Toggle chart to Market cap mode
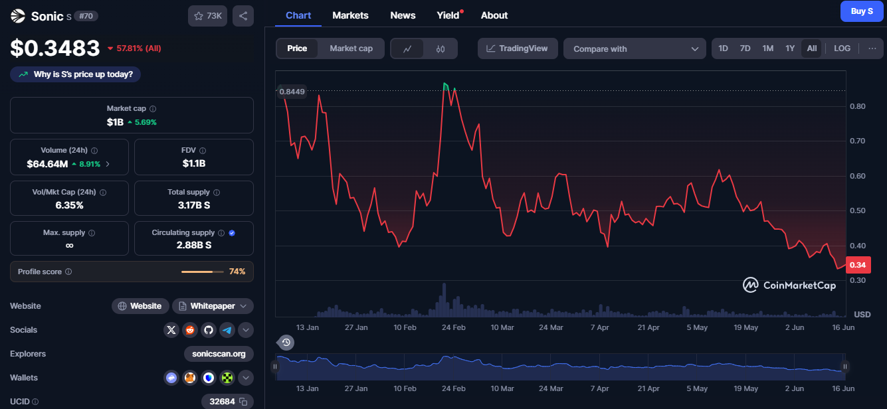887x409 pixels. click(351, 48)
